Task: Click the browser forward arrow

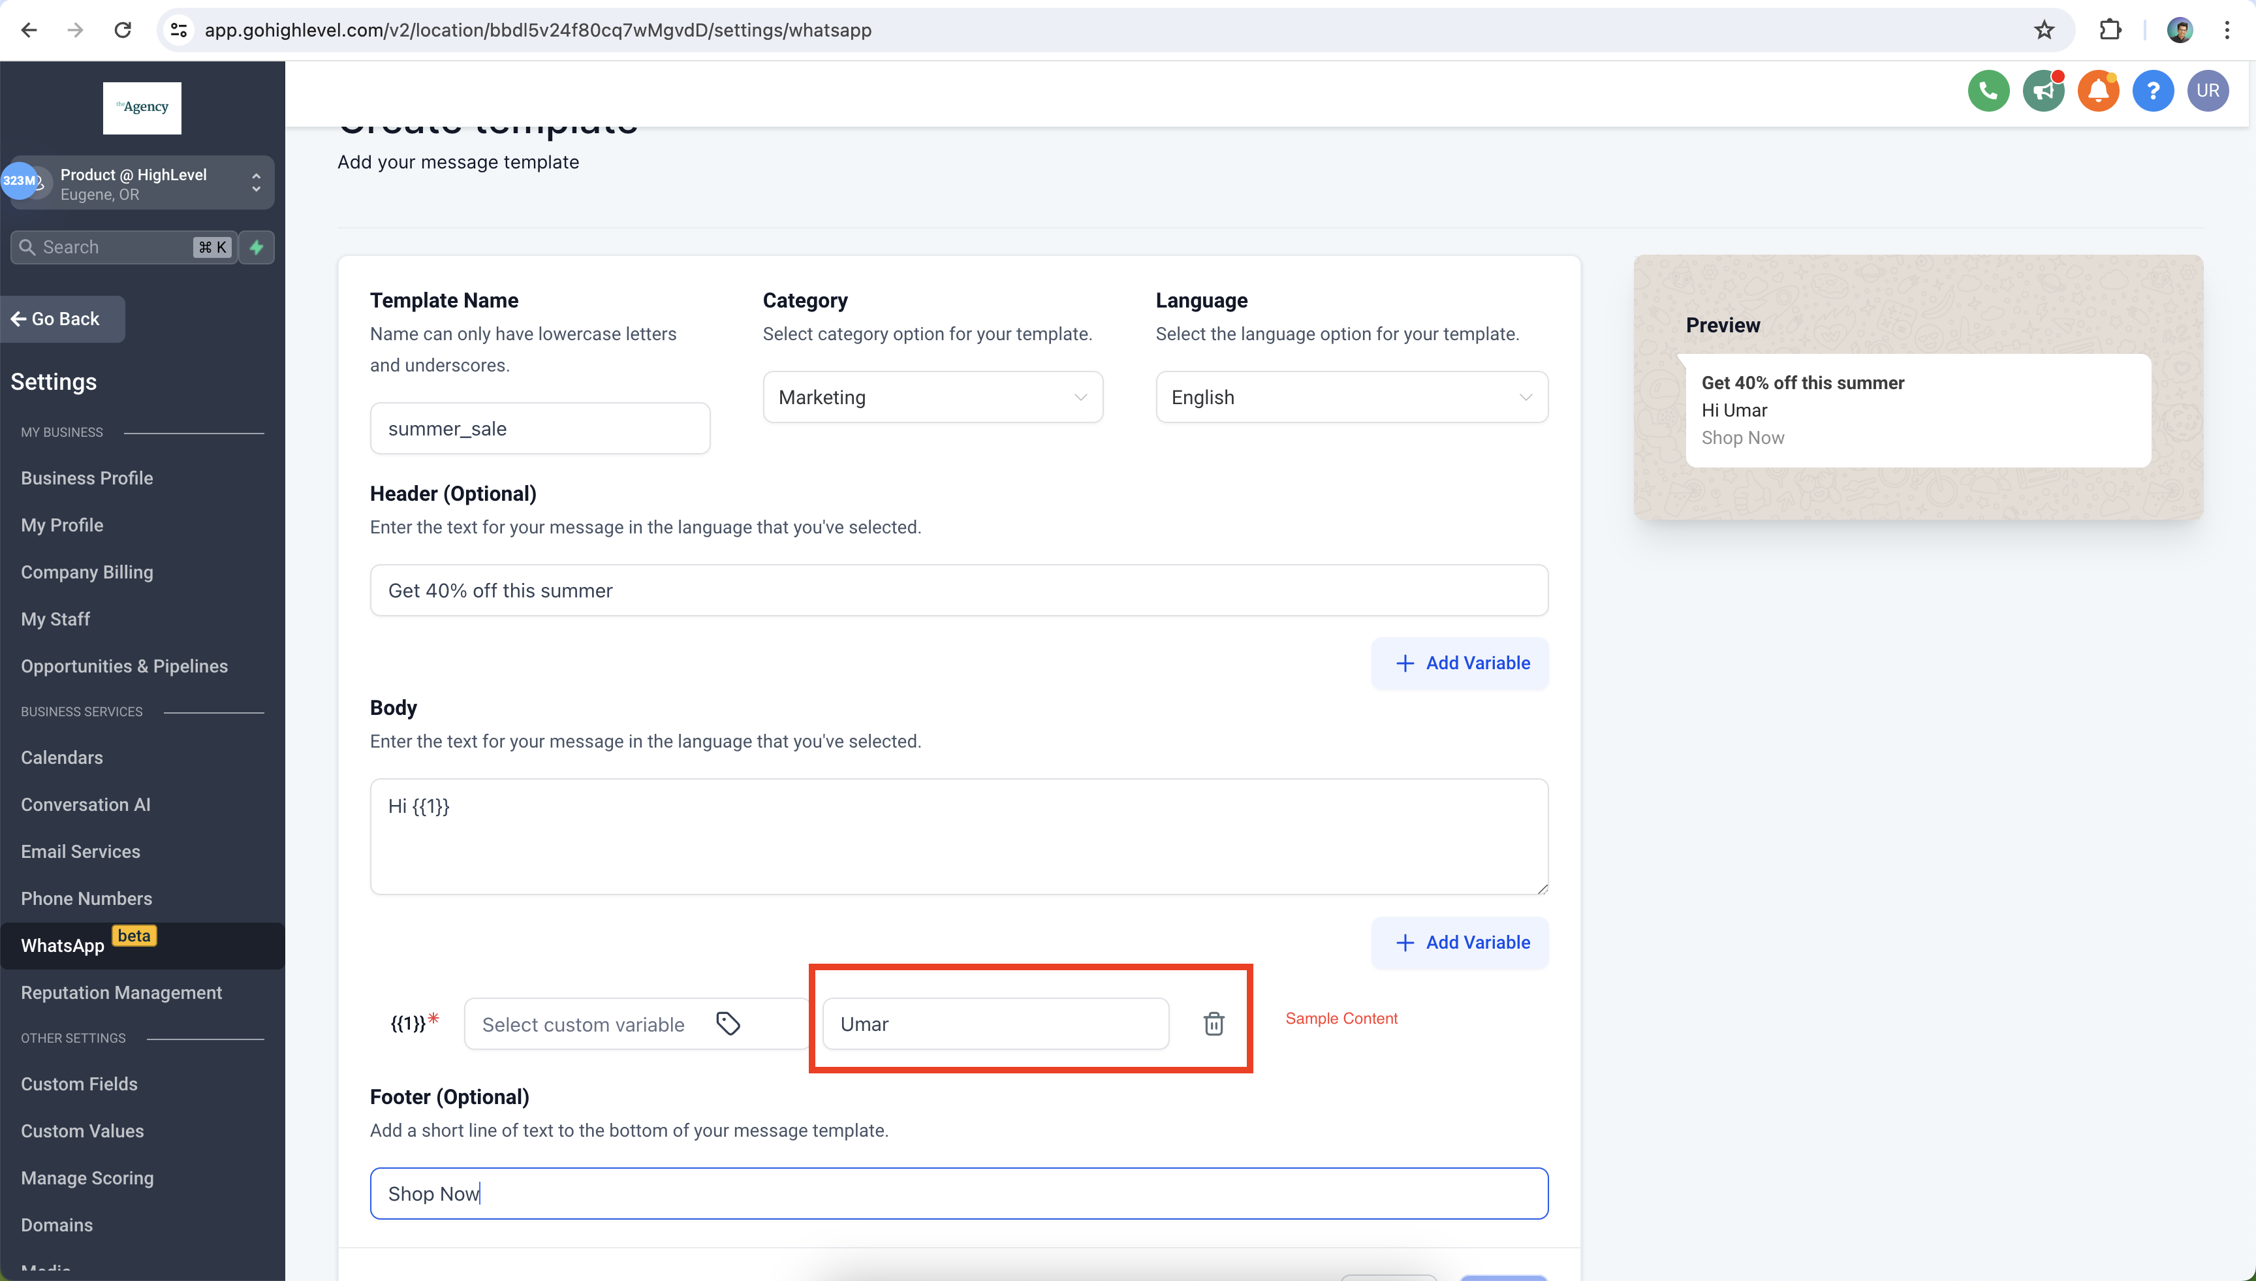Action: click(x=76, y=30)
